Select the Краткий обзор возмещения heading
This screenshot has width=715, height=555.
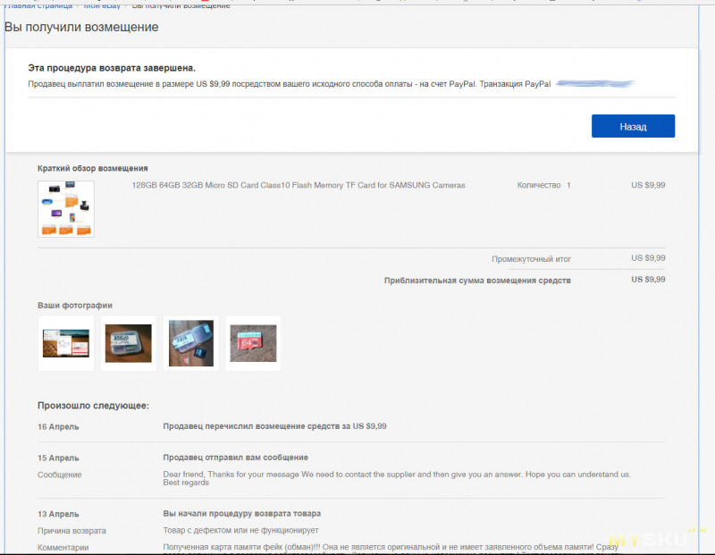pyautogui.click(x=93, y=168)
